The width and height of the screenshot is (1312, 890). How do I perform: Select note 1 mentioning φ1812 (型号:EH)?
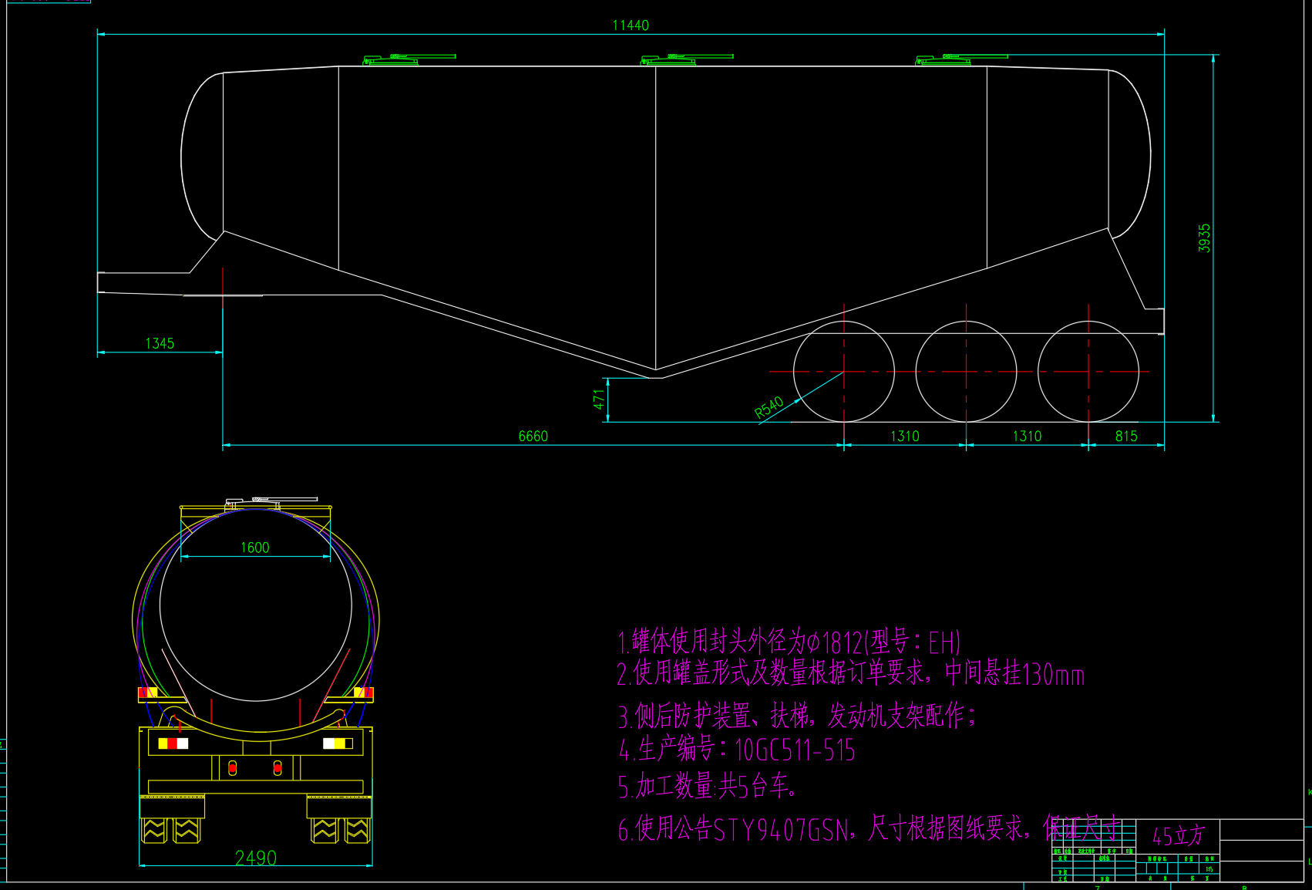[x=789, y=642]
